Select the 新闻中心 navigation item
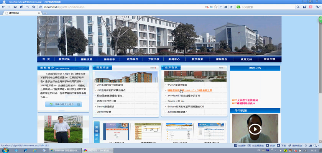 tap(174, 59)
